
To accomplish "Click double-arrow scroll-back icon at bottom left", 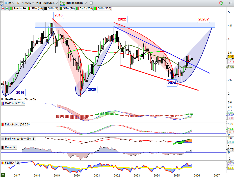I will pos(3,175).
